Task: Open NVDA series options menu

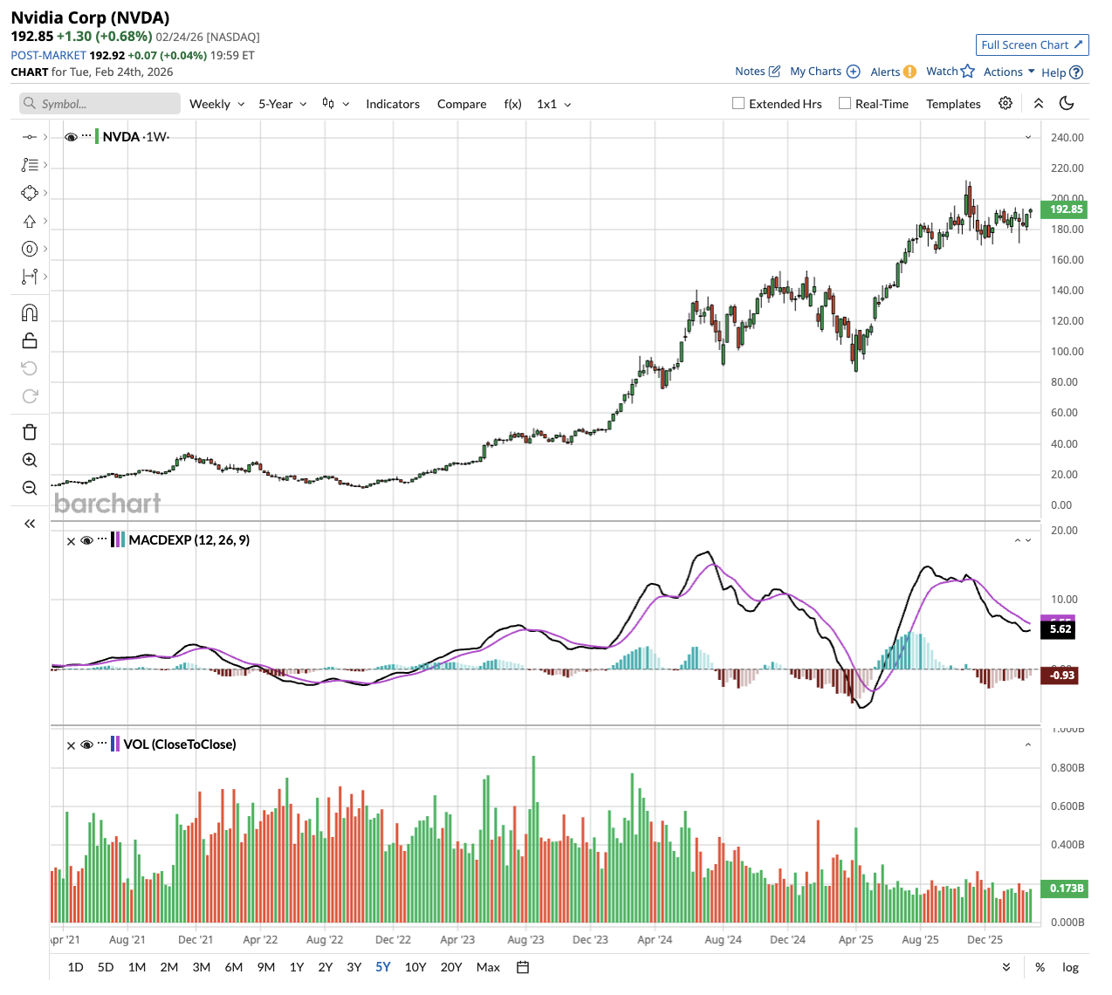Action: coord(86,135)
